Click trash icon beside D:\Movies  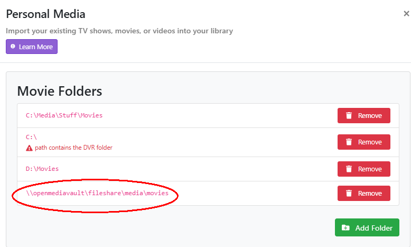(349, 169)
